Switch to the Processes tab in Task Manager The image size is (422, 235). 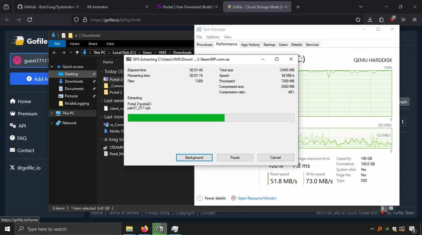[x=205, y=45]
